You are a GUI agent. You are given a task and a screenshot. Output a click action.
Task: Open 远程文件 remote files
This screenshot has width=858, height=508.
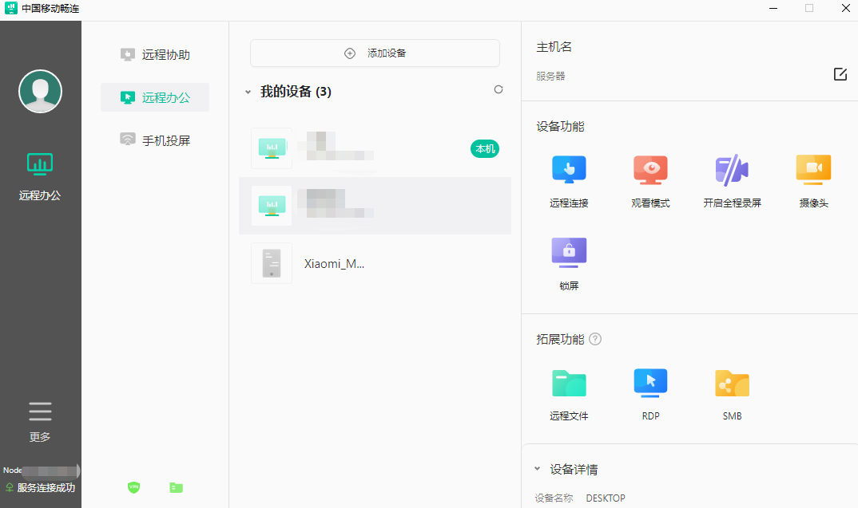pyautogui.click(x=569, y=384)
